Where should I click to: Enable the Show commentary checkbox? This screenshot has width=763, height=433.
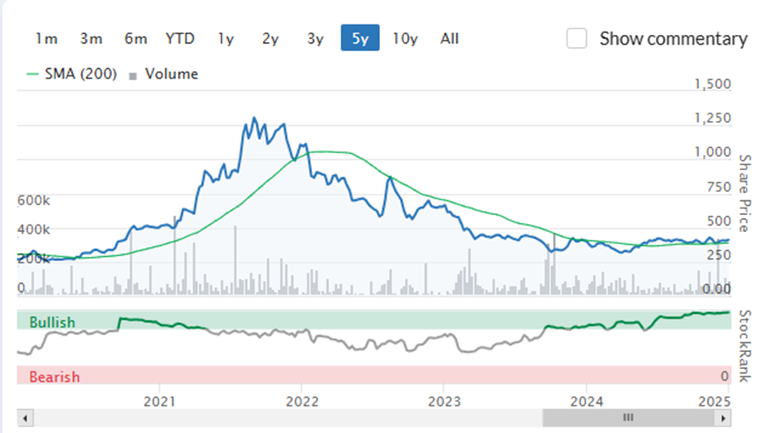(x=576, y=38)
